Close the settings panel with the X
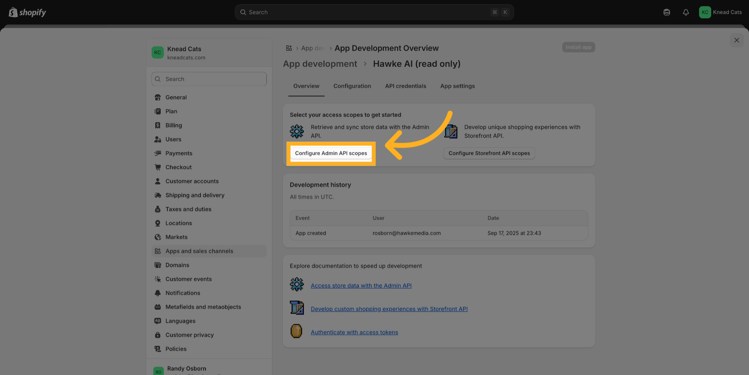 pyautogui.click(x=737, y=40)
